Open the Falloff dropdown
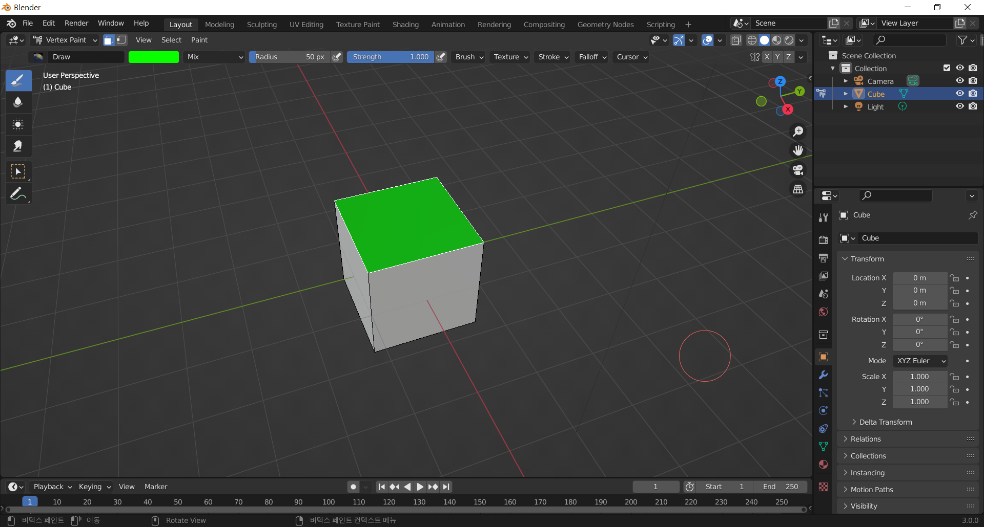This screenshot has height=527, width=984. tap(592, 57)
